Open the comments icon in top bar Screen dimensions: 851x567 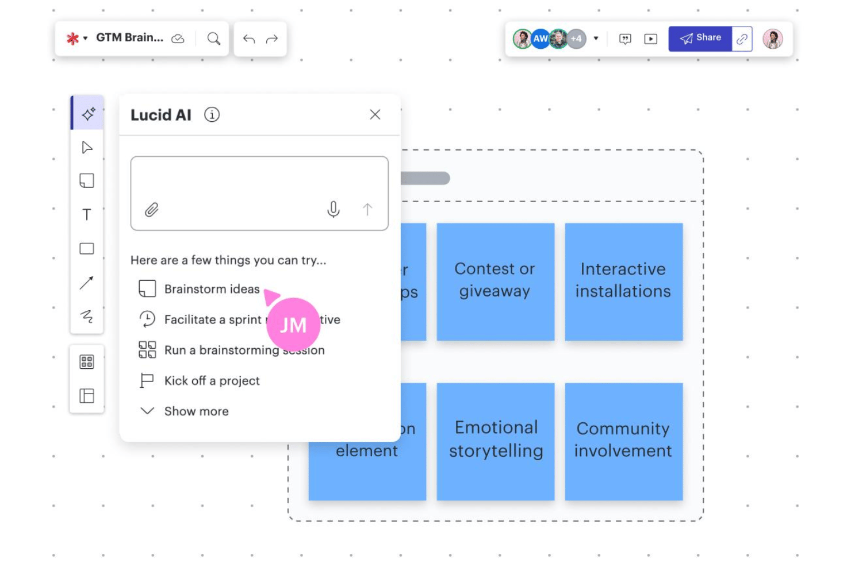(625, 39)
